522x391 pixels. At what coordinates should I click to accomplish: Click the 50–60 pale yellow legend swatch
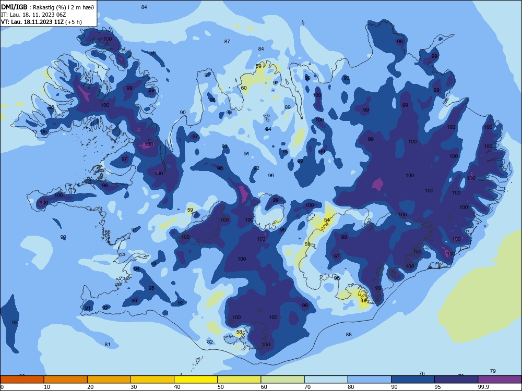[239, 380]
